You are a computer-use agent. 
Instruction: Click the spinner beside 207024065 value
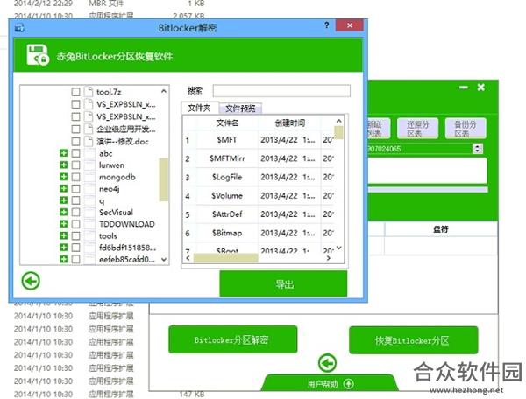(477, 148)
